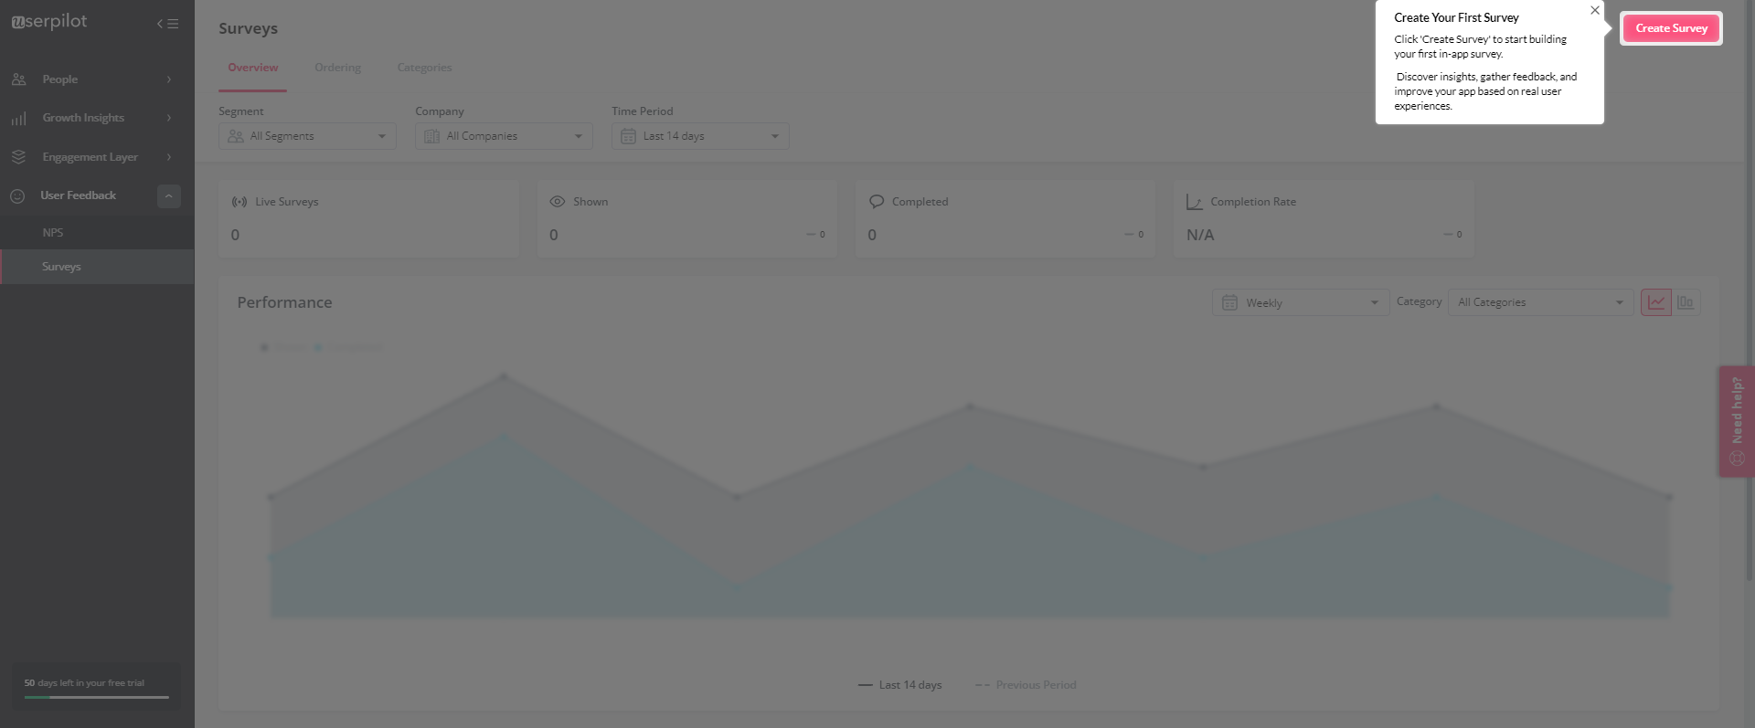The image size is (1755, 728).
Task: Click the Userpilot logo
Action: coord(49,21)
